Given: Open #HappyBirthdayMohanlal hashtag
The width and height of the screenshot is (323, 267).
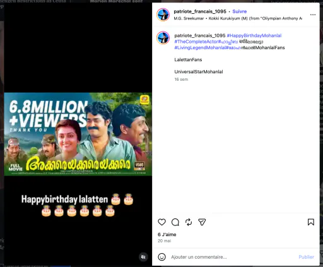Looking at the screenshot, I should (x=254, y=35).
